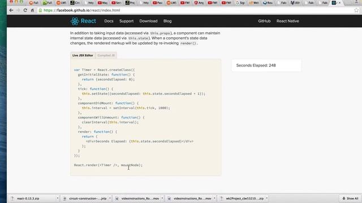Click the componentDidMount: function() line
The image size is (362, 203).
pyautogui.click(x=108, y=103)
